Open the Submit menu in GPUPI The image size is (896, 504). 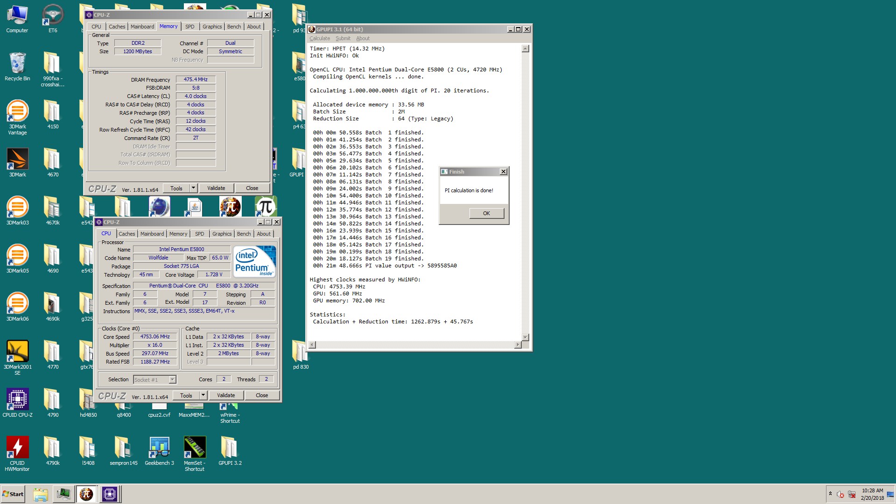tap(343, 38)
